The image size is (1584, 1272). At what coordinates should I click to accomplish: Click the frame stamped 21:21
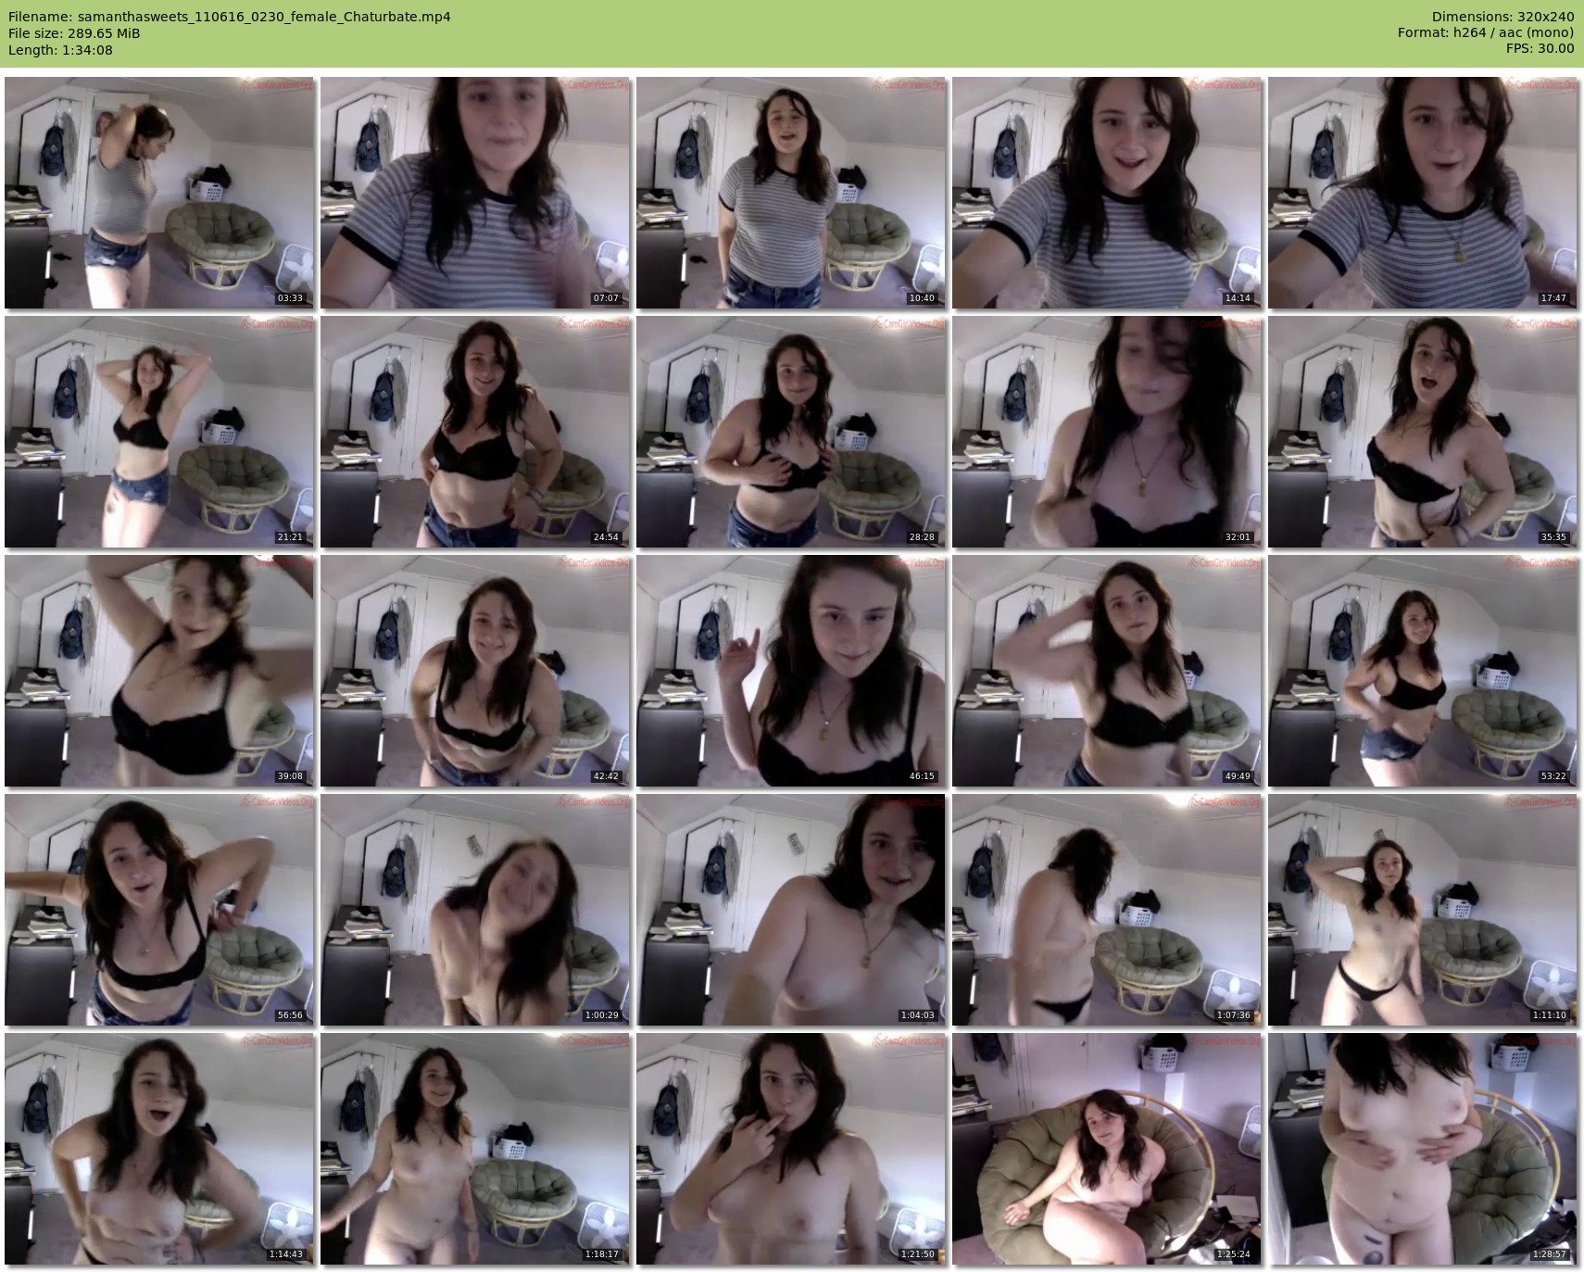click(159, 432)
